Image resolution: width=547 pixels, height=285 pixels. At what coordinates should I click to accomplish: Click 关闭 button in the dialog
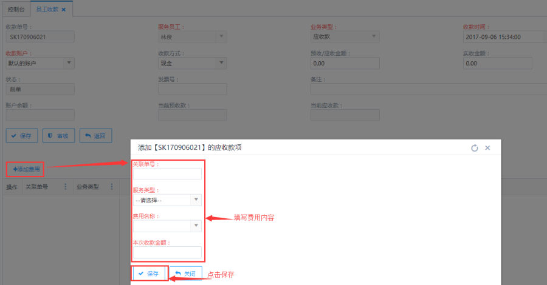[185, 273]
